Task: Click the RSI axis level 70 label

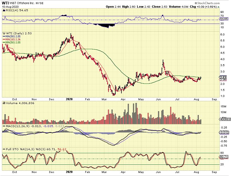Action: coord(222,16)
